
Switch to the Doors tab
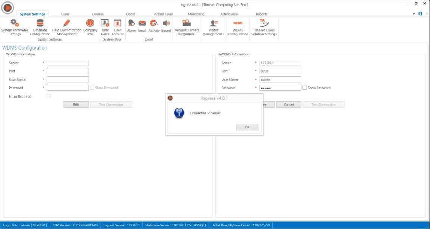(x=131, y=14)
